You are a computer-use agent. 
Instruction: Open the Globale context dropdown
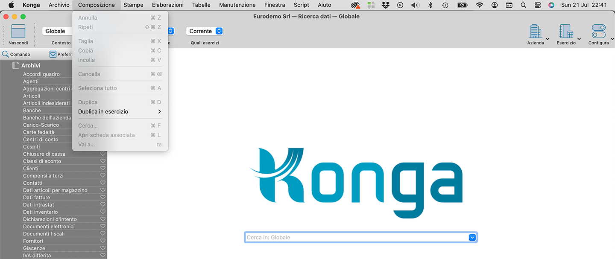click(x=56, y=31)
